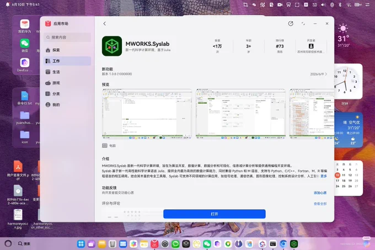
Task: Open the mail icon in dock
Action: click(x=123, y=244)
